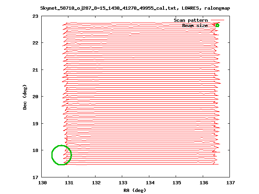Select the 'Scan pattern' legend label
The height and width of the screenshot is (194, 259).
tap(191, 20)
